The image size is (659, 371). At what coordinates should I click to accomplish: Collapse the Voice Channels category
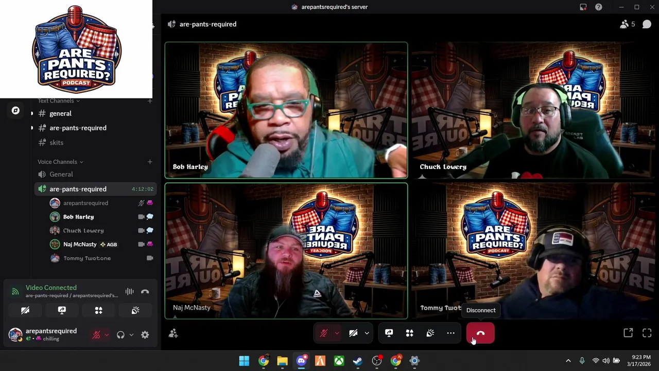[x=60, y=162]
